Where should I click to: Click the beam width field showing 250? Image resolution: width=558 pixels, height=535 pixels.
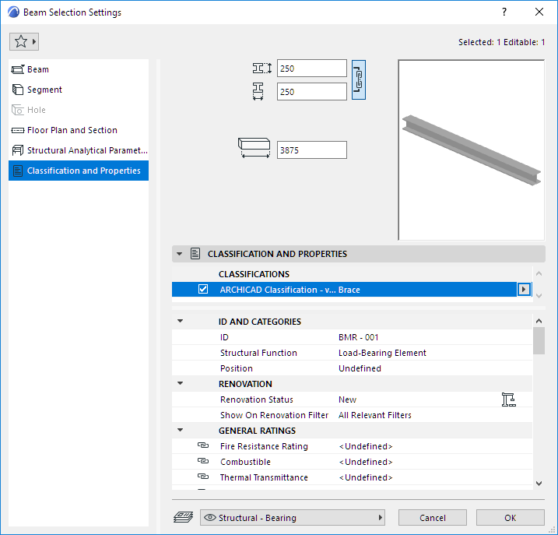click(x=312, y=92)
